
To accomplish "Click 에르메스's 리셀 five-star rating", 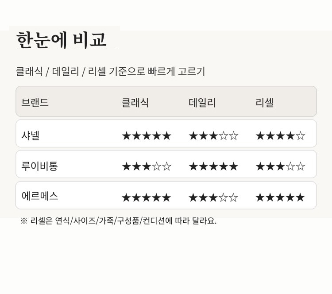I will tap(280, 197).
